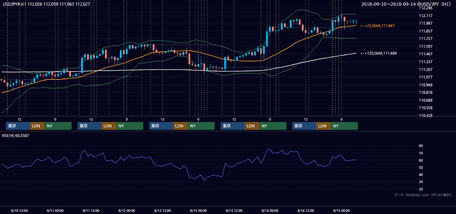Click the 110.948 price axis value
Viewport: 456px width, 214px height.
pyautogui.click(x=425, y=85)
